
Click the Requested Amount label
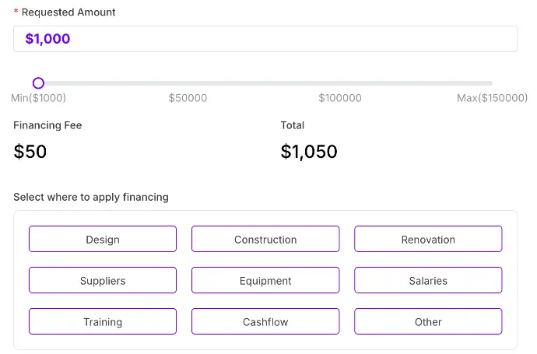tap(68, 12)
